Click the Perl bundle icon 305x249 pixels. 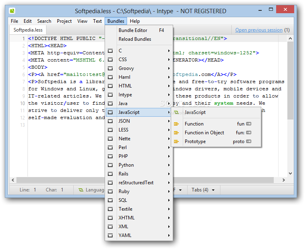tap(110, 147)
